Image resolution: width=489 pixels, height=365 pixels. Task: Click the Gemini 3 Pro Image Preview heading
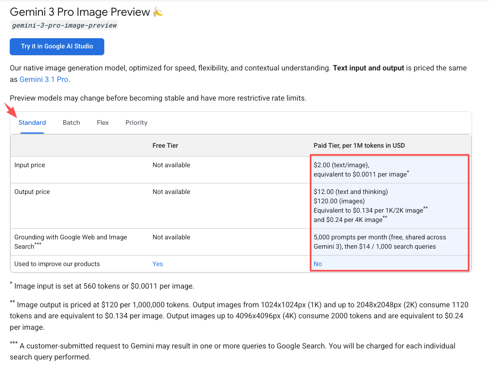click(80, 12)
